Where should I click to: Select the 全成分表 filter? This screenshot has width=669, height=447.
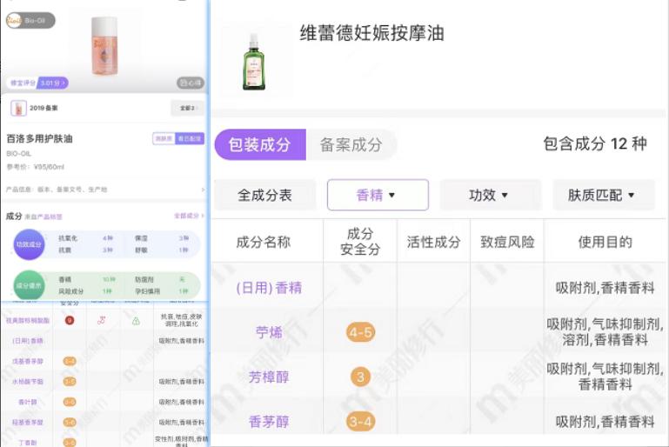[x=265, y=195]
